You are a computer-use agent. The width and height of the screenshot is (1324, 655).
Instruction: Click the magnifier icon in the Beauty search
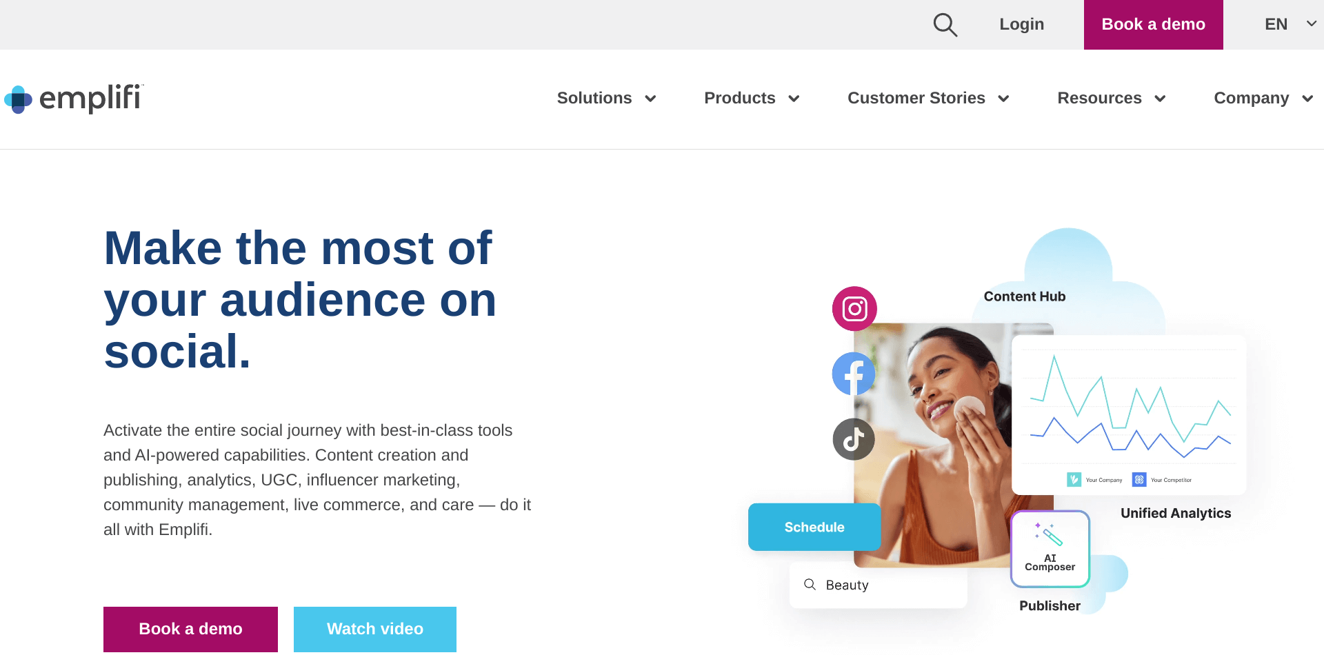tap(810, 585)
